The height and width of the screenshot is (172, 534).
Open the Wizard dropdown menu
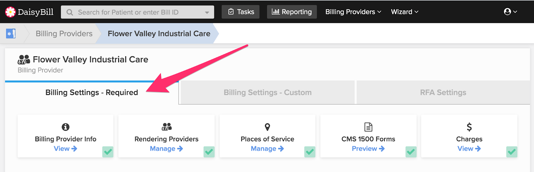405,12
